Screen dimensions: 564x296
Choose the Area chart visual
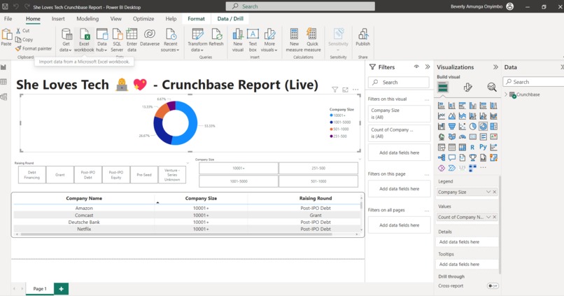click(x=452, y=116)
